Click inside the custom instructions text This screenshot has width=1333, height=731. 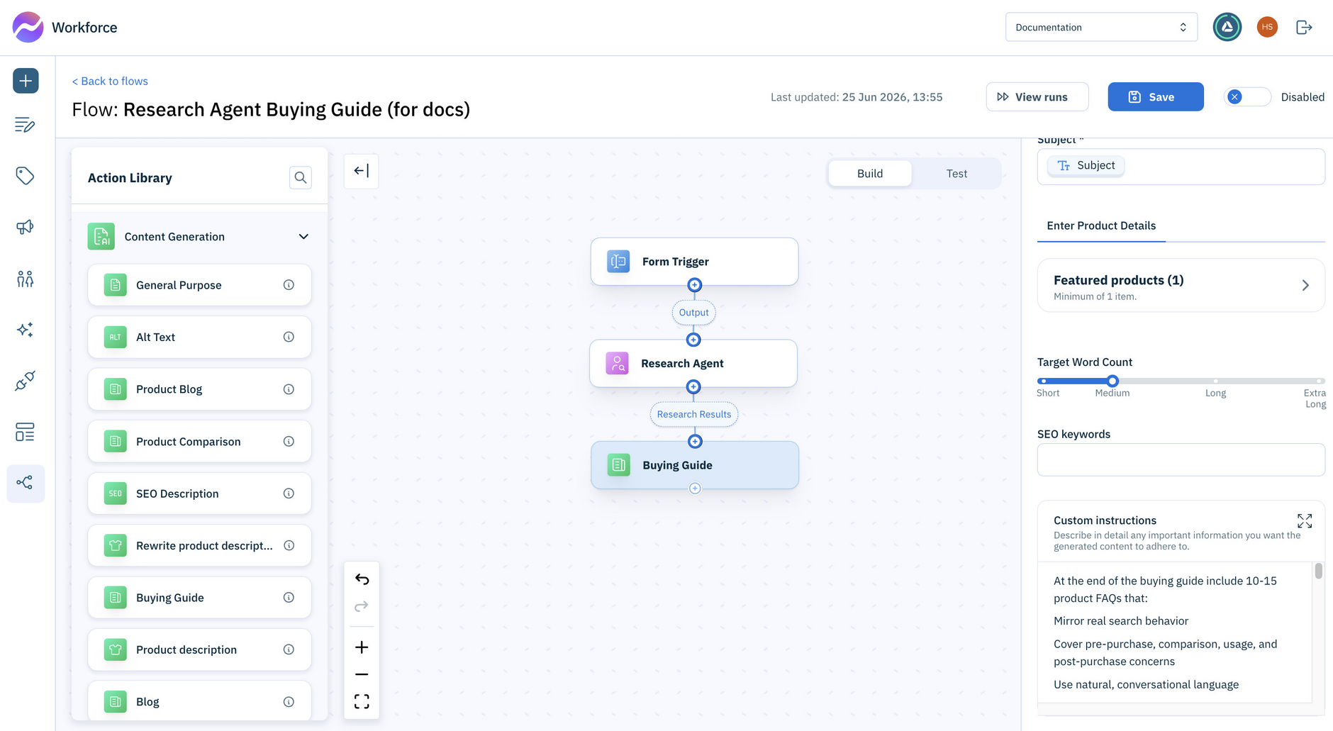coord(1176,632)
